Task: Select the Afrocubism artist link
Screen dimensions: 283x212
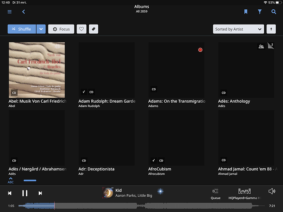Action: point(156,174)
